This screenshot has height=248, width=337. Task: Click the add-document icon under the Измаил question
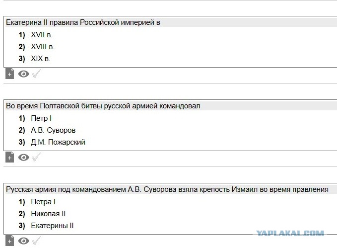pyautogui.click(x=9, y=241)
